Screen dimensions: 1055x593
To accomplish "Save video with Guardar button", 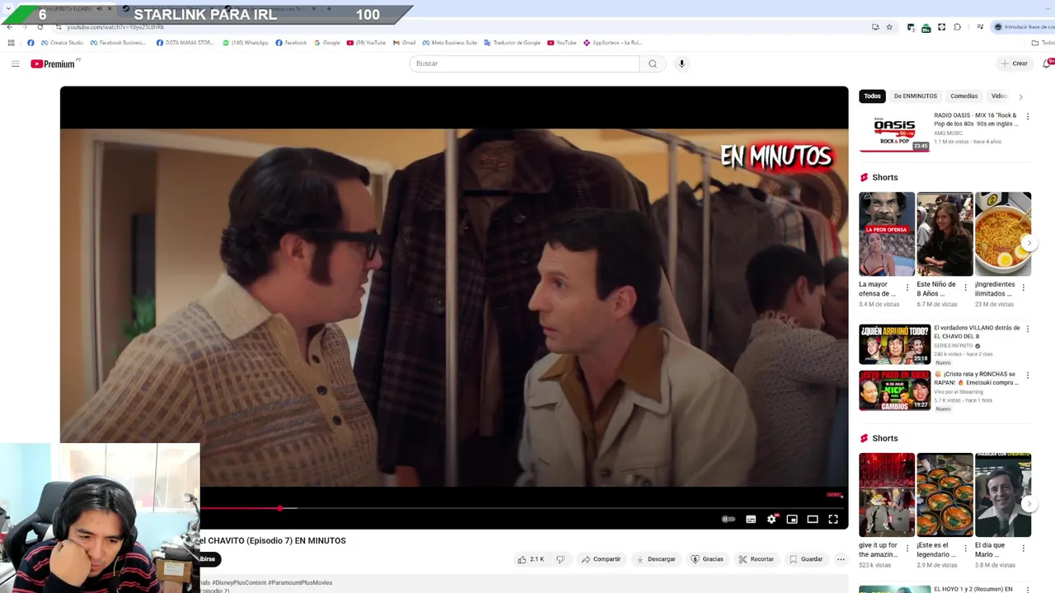I will click(806, 559).
